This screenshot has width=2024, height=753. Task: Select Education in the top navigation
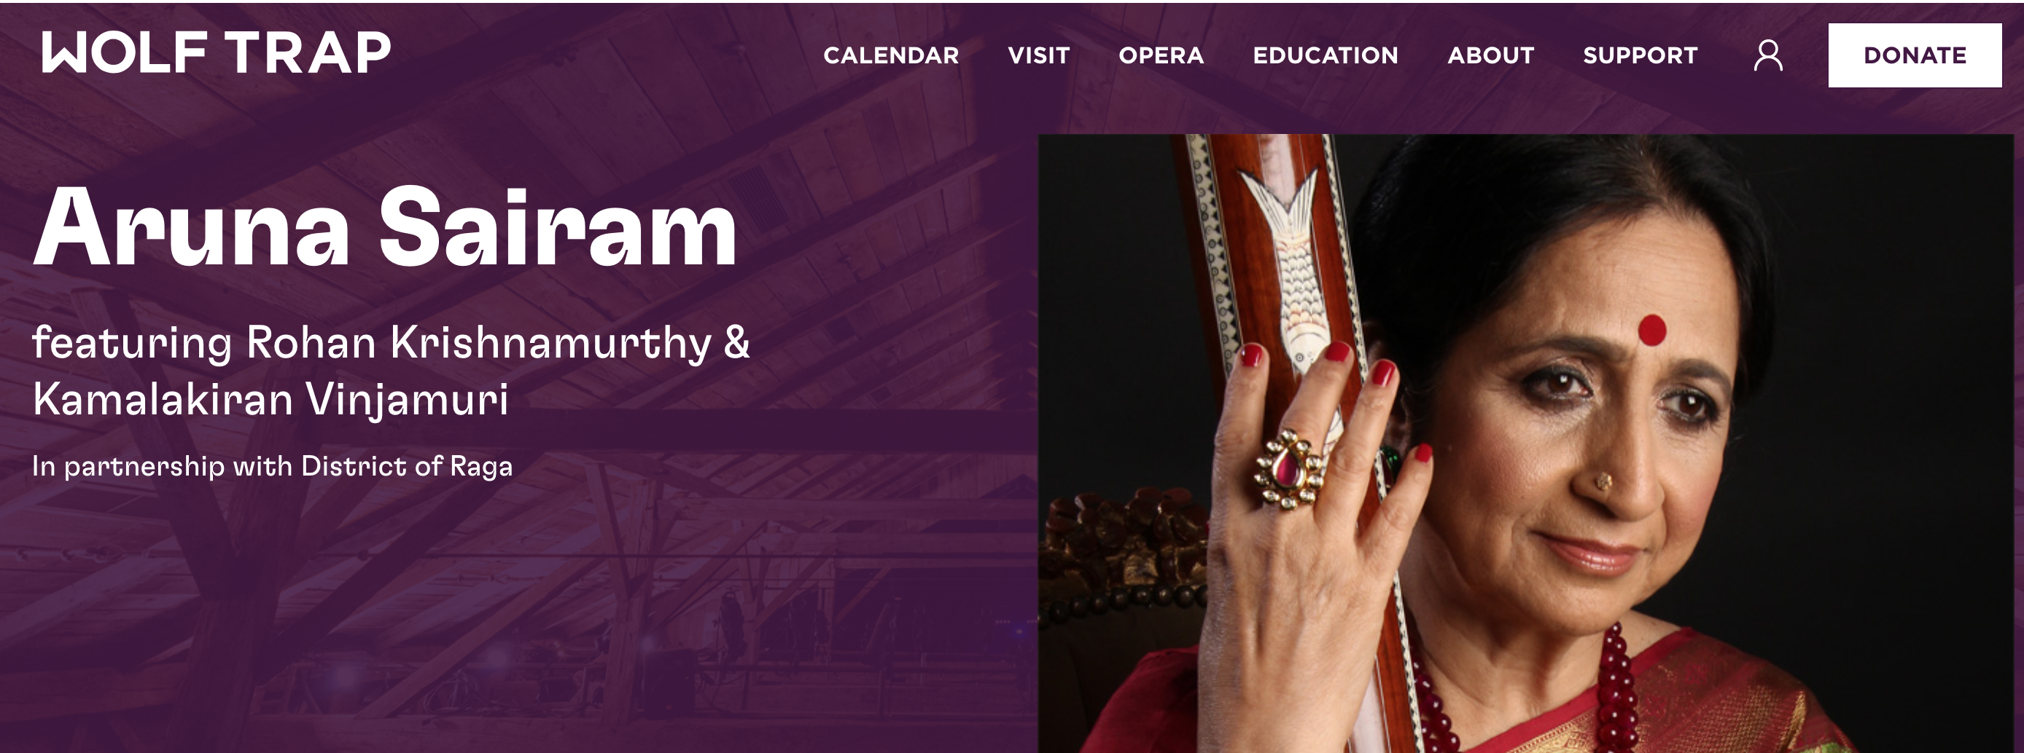1326,55
